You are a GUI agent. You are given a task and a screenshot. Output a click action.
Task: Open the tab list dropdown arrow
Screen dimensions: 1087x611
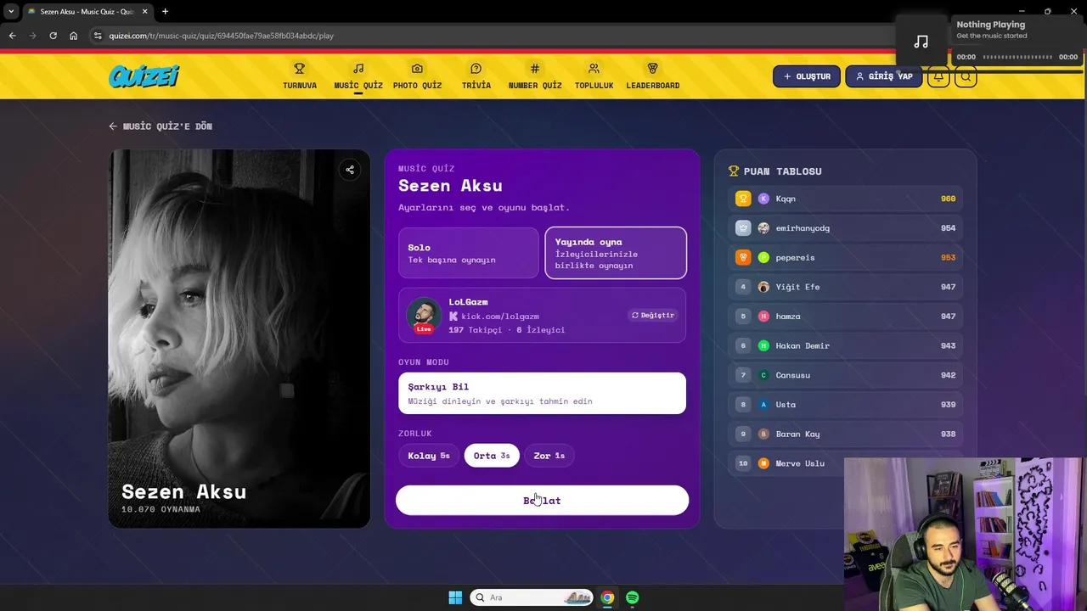[x=11, y=12]
